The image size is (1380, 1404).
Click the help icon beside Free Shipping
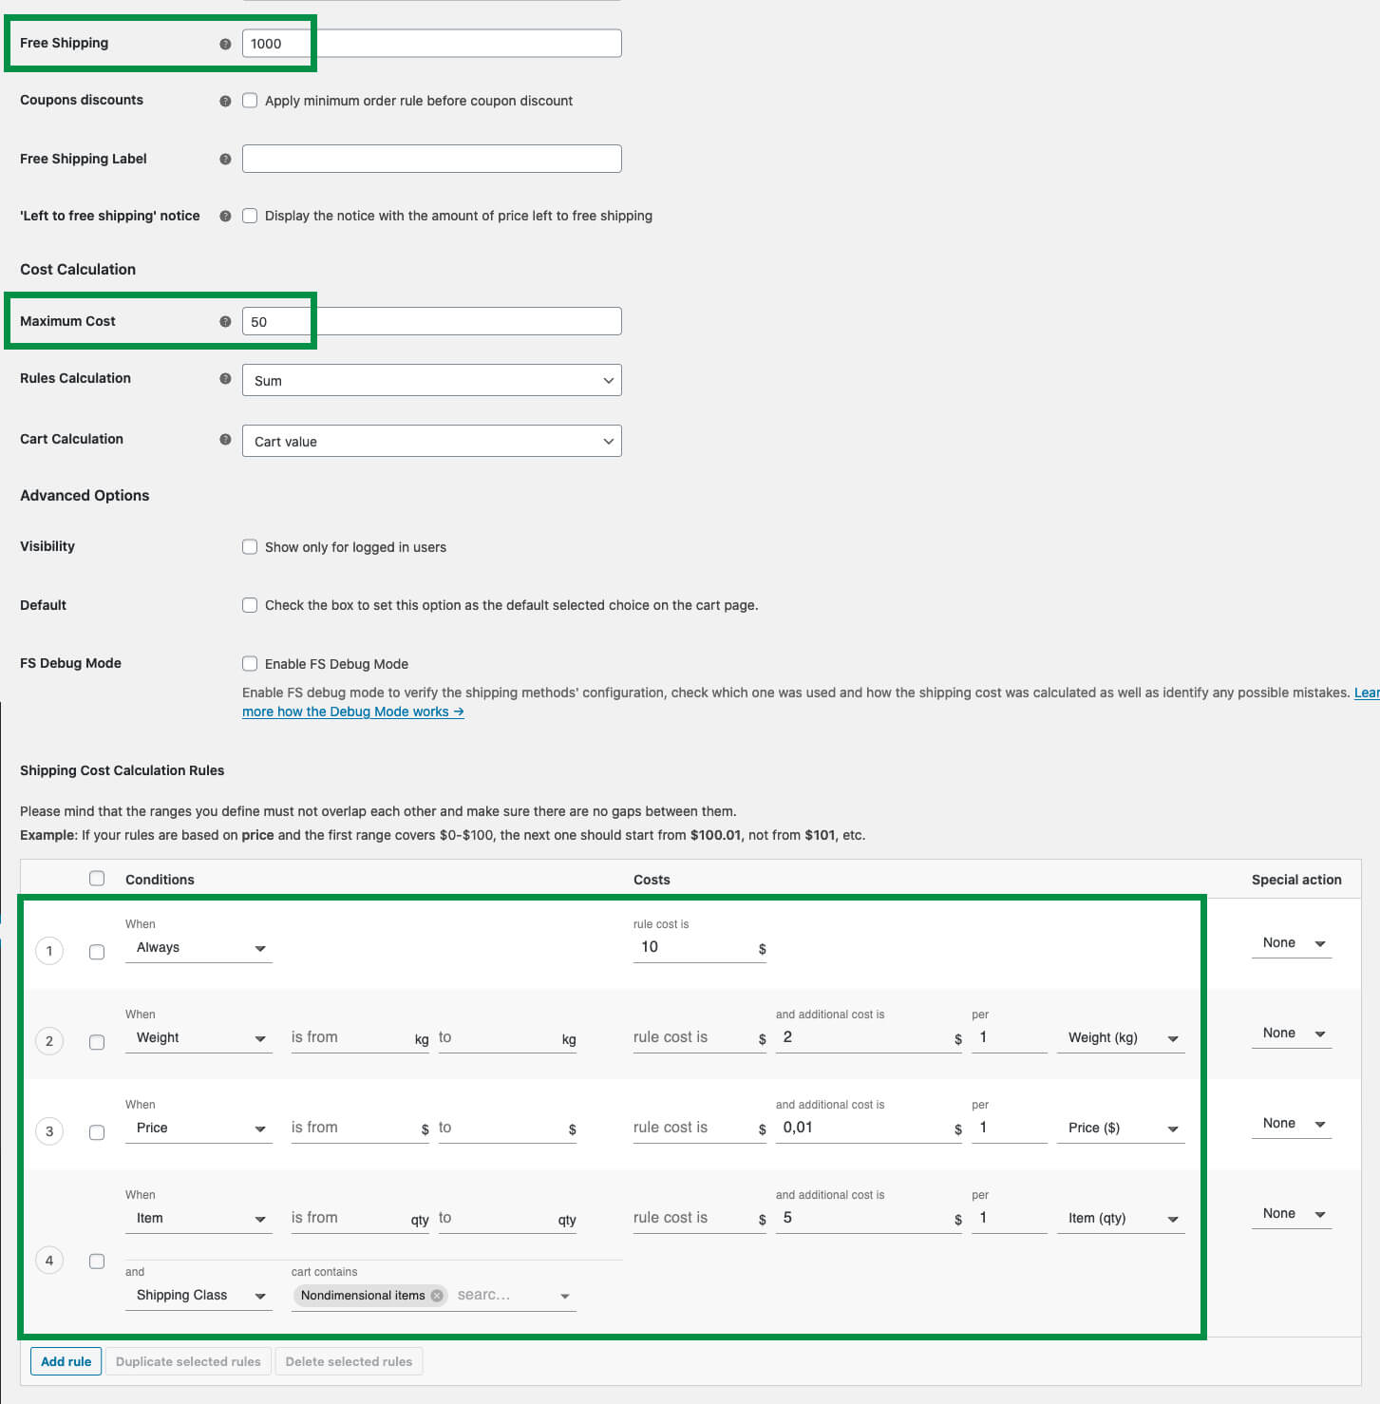[225, 44]
